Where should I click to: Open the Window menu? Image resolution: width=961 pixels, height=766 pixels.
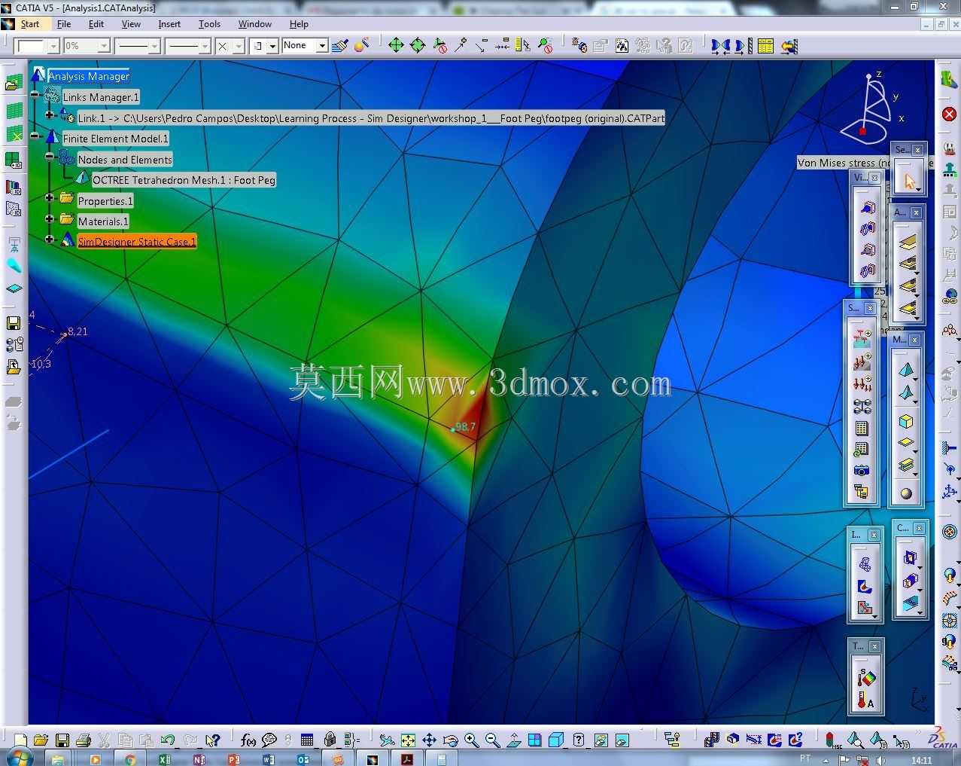(255, 24)
